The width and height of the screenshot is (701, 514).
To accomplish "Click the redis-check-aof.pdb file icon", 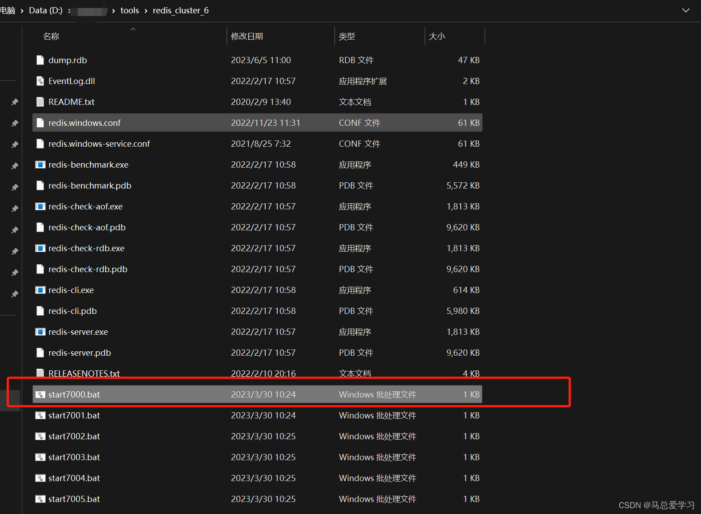I will (x=40, y=227).
